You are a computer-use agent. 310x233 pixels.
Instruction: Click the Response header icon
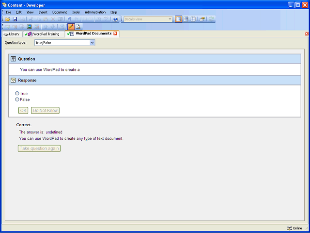13,80
